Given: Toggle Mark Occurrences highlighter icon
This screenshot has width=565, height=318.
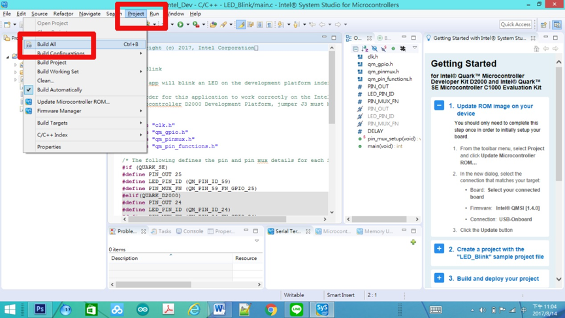Looking at the screenshot, I should pyautogui.click(x=241, y=25).
